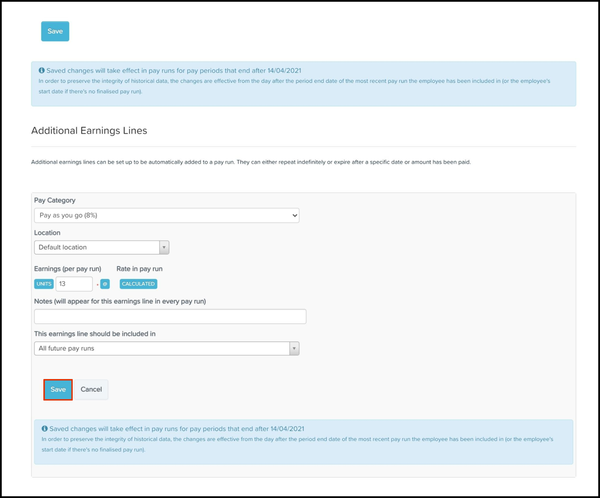Click the dropdown arrow for earnings inclusion
The width and height of the screenshot is (600, 498).
294,348
